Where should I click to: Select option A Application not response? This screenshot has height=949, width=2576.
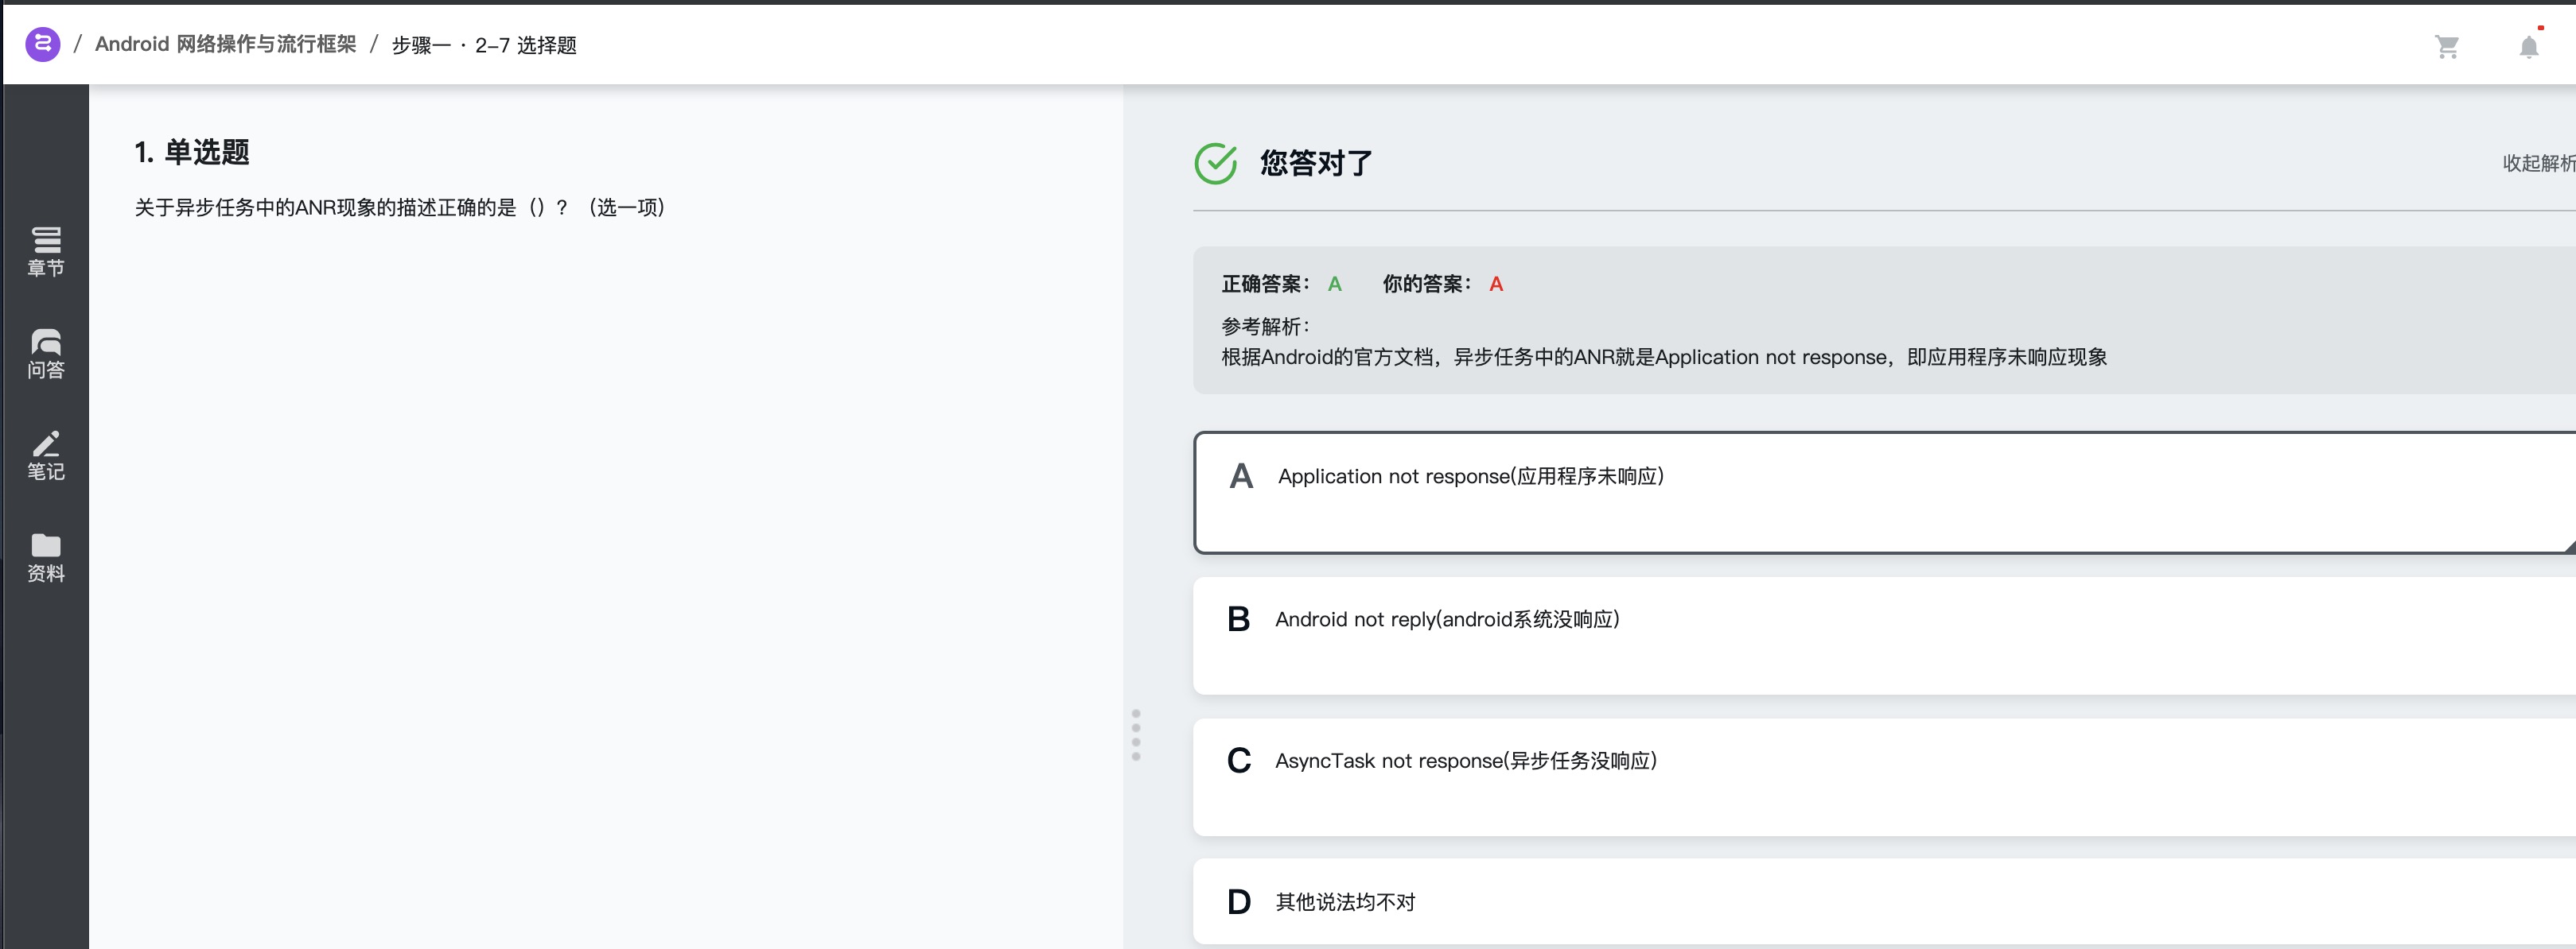coord(1884,493)
